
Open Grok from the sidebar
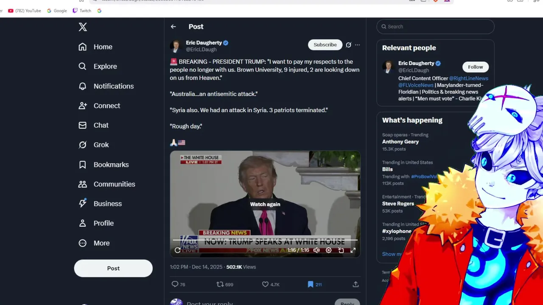coord(94,144)
